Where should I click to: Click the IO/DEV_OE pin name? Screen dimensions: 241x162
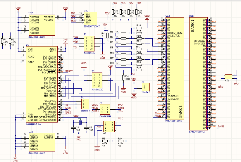(173, 36)
